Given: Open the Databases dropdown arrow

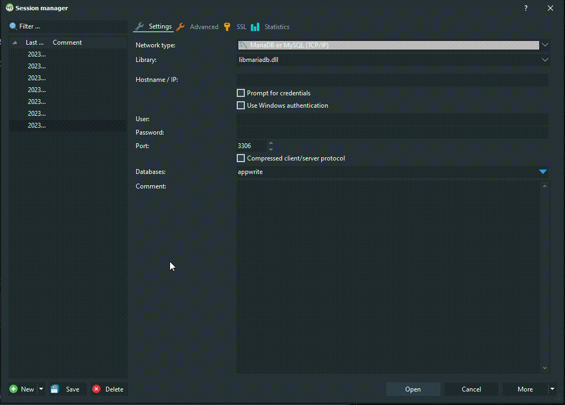Looking at the screenshot, I should (543, 172).
